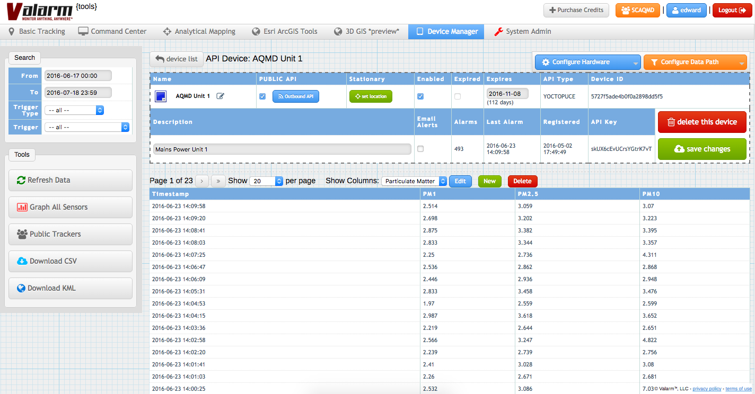Switch to Command Center tab
Viewport: 755px width, 394px height.
click(112, 31)
